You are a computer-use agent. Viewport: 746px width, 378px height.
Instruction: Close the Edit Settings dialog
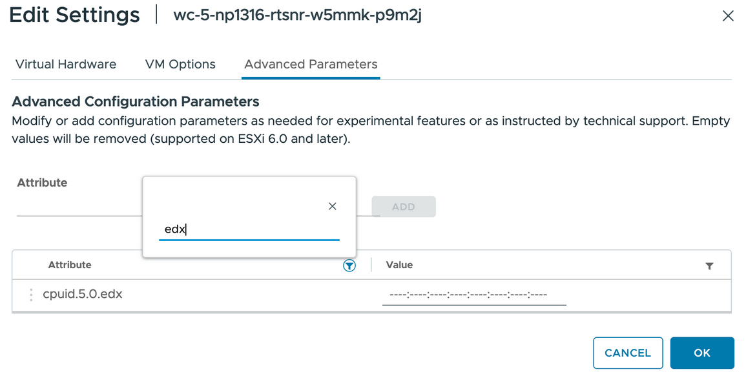click(x=728, y=16)
